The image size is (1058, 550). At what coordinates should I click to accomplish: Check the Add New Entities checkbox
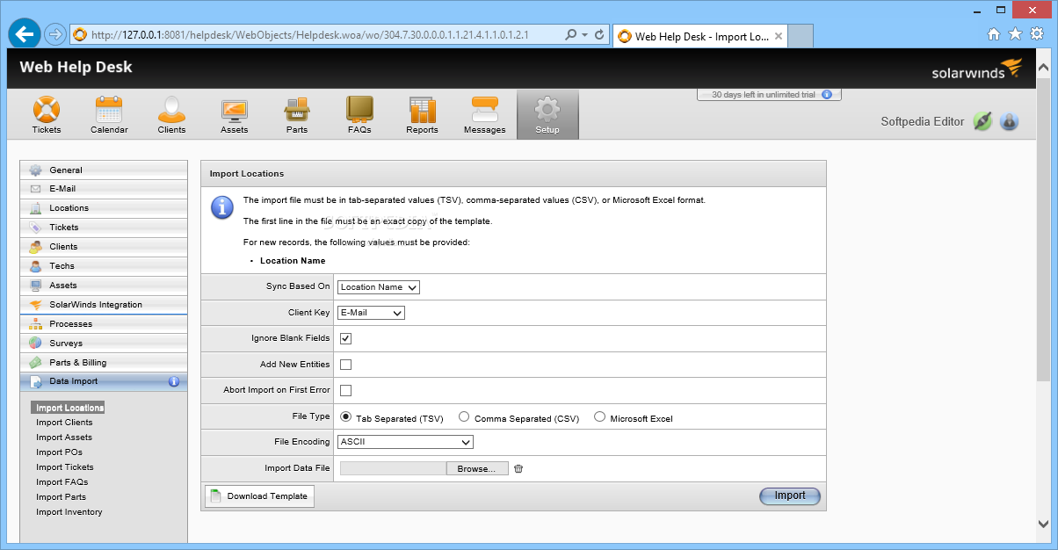[345, 365]
